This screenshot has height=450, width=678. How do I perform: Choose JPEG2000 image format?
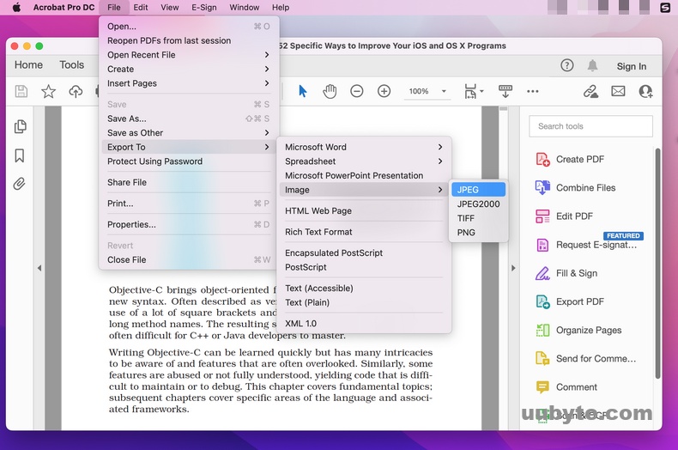pos(478,204)
